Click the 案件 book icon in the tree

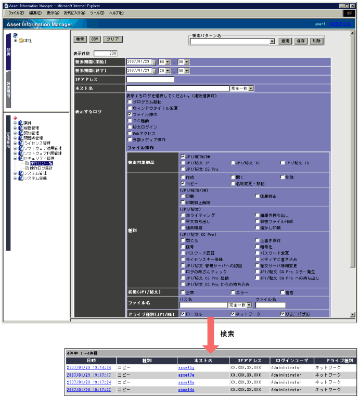(21, 123)
